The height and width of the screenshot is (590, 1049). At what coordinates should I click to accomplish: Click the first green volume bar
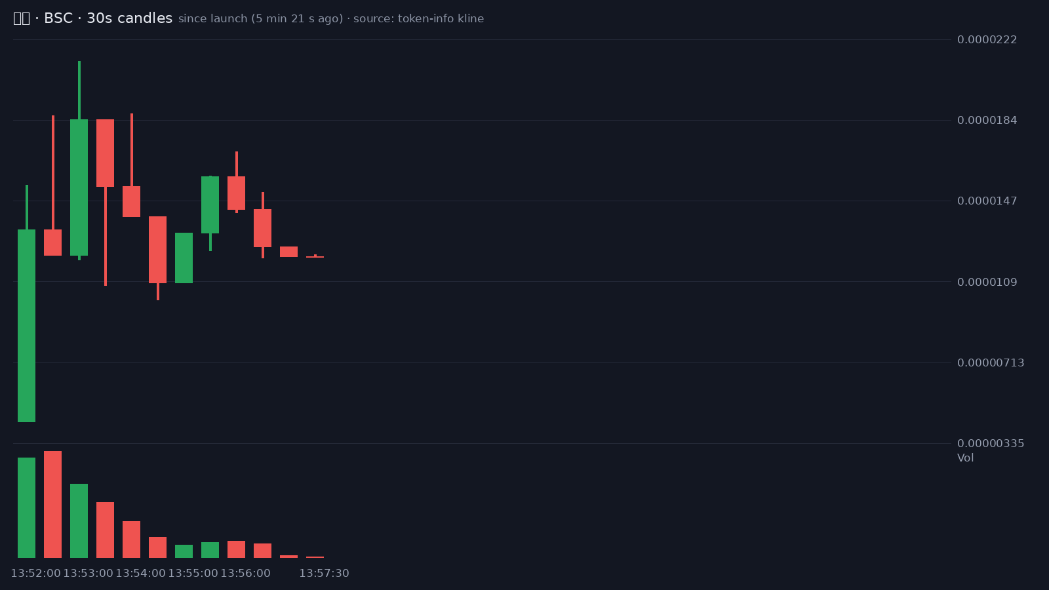pyautogui.click(x=26, y=507)
